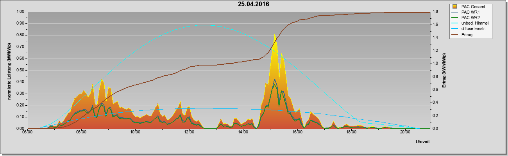Click the 06:00 time axis label
The image size is (508, 156).
pyautogui.click(x=27, y=132)
